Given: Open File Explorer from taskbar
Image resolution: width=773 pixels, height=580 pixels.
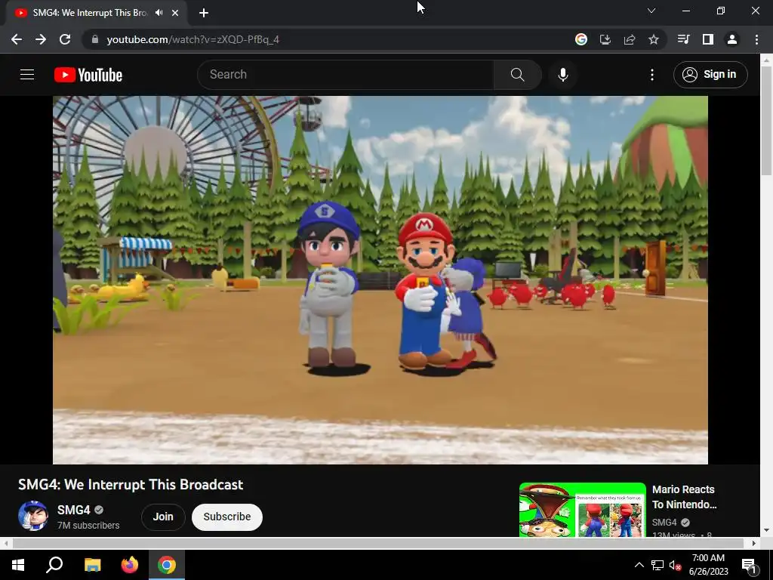Looking at the screenshot, I should coord(92,565).
